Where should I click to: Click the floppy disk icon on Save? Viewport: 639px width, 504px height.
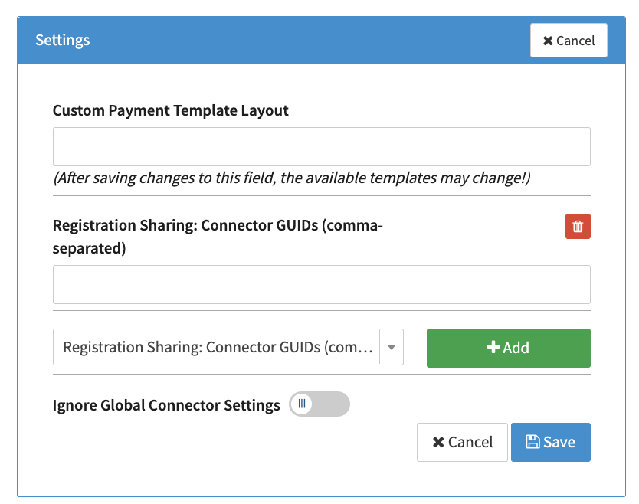(532, 442)
